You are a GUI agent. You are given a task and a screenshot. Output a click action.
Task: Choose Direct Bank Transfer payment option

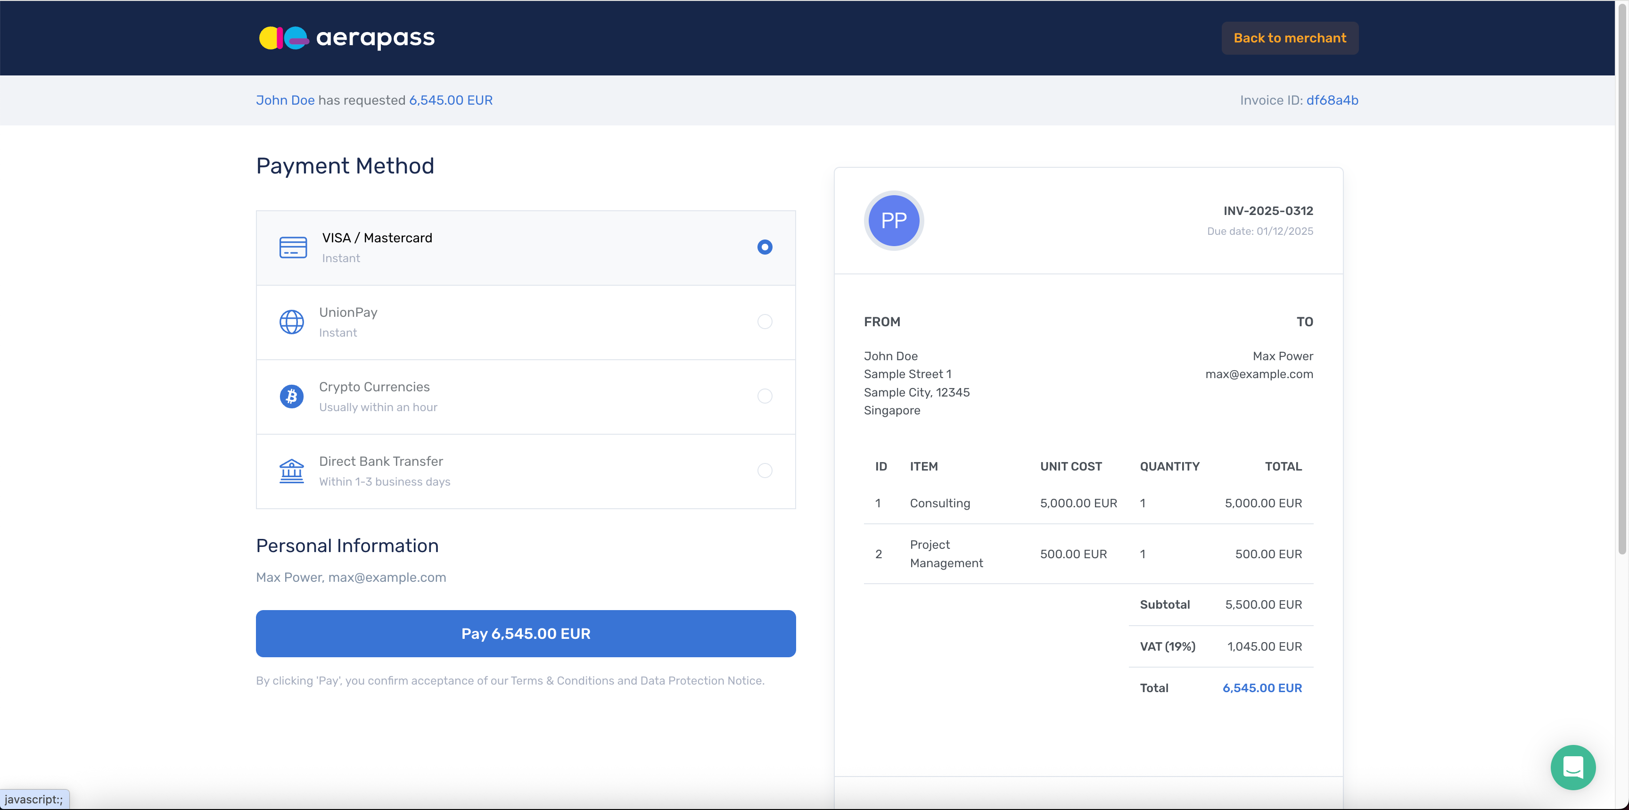[x=764, y=471]
